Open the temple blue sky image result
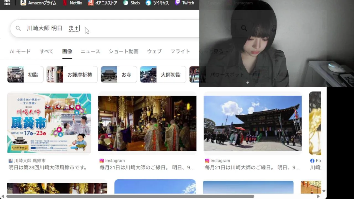354x199 pixels. (253, 123)
